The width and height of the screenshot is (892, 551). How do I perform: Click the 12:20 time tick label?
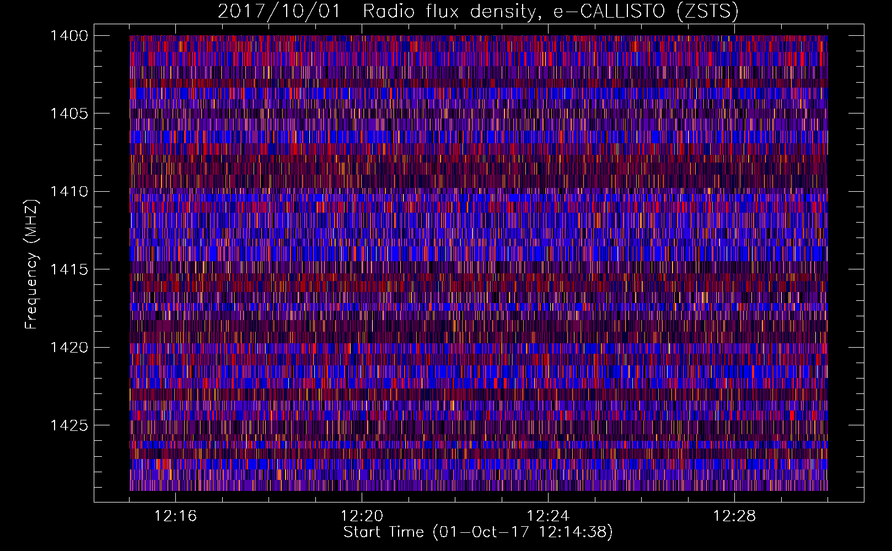(362, 516)
